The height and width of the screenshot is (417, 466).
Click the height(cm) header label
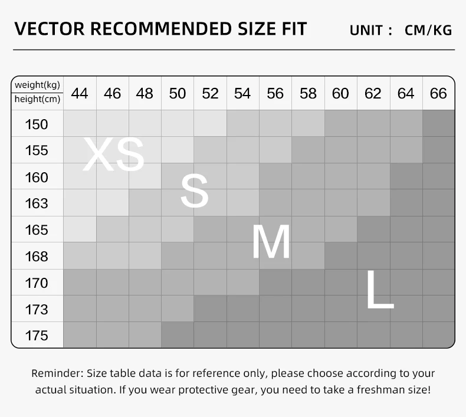37,99
